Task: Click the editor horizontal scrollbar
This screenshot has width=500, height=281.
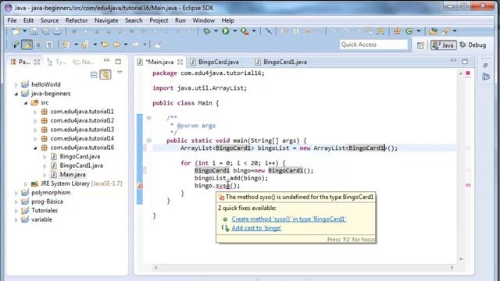Action: [304, 268]
